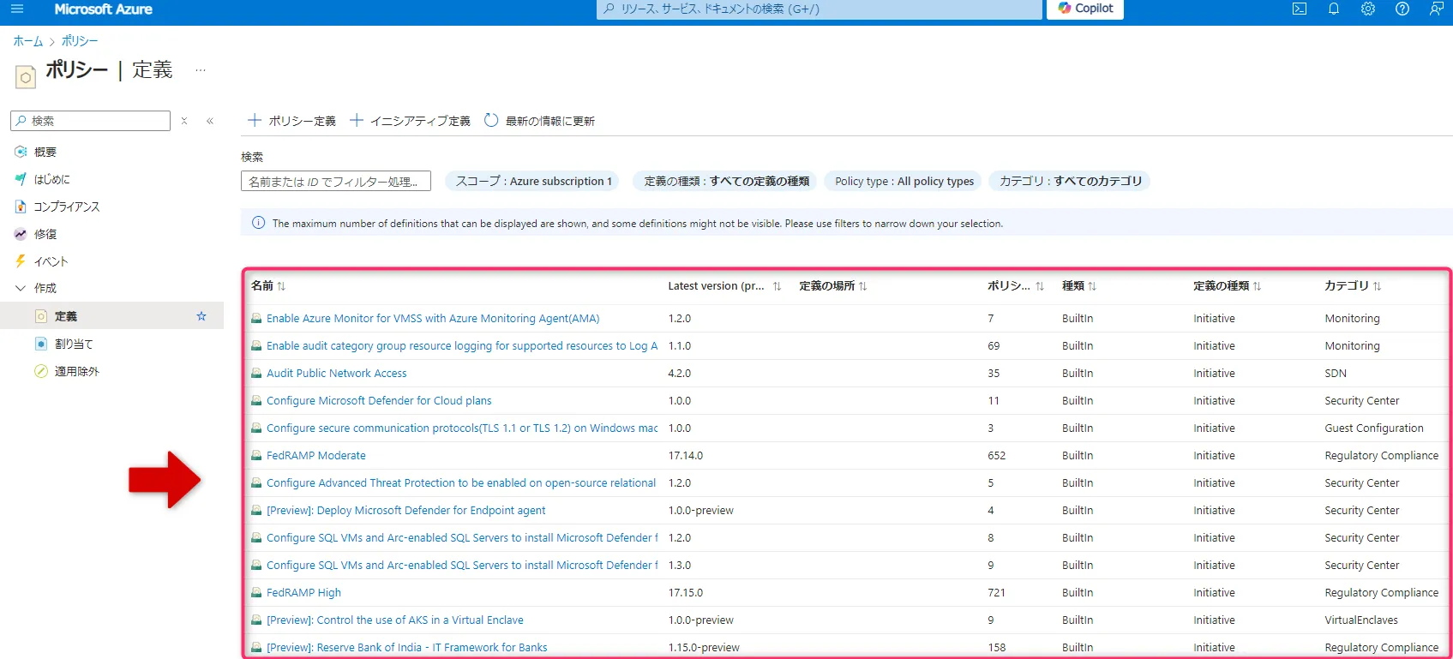The height and width of the screenshot is (659, 1453).
Task: Launch Copilot from the top bar
Action: pyautogui.click(x=1084, y=9)
